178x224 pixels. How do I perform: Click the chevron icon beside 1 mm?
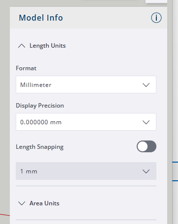[146, 171]
